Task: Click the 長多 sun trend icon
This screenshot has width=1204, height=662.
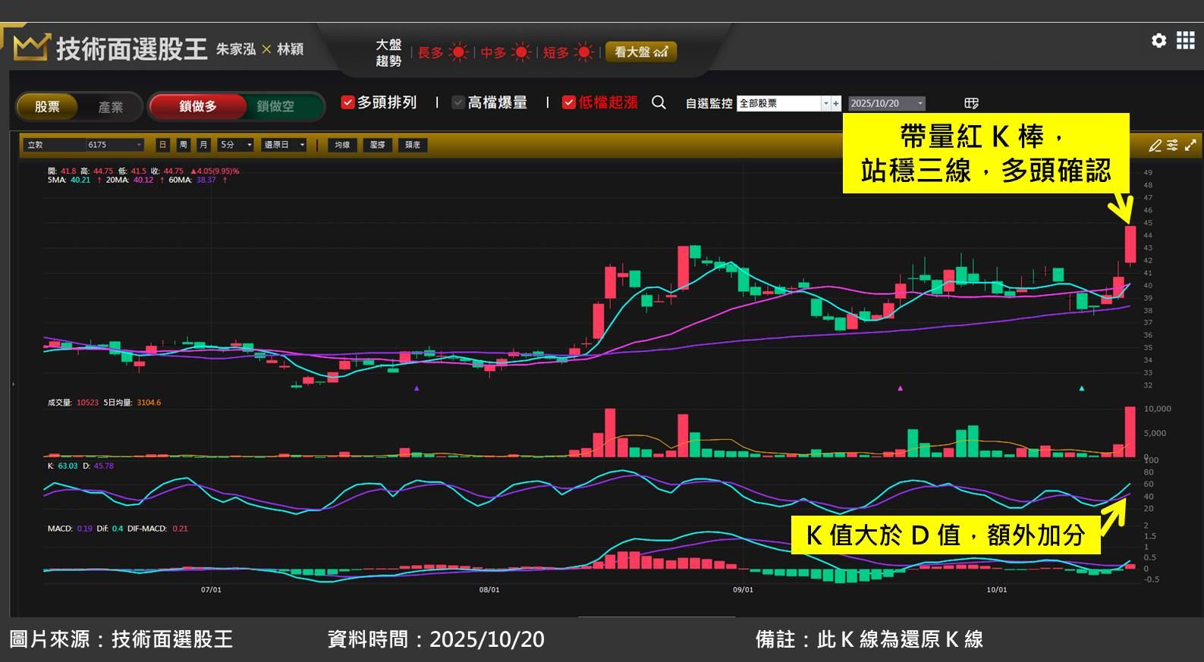Action: [458, 52]
